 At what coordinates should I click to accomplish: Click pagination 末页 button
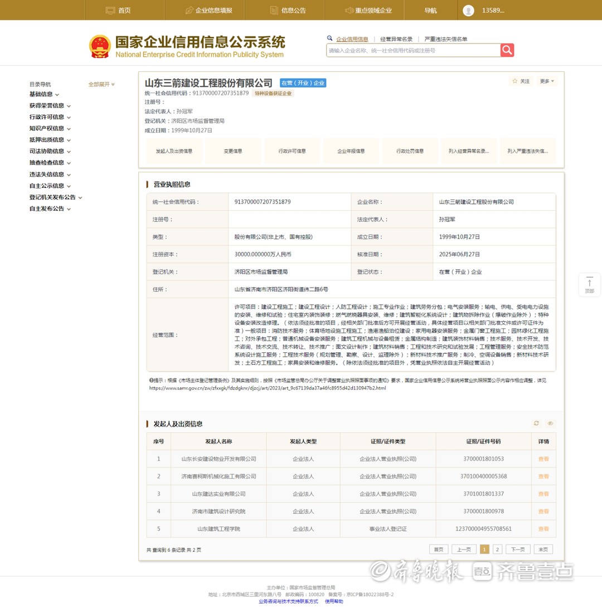pos(543,549)
